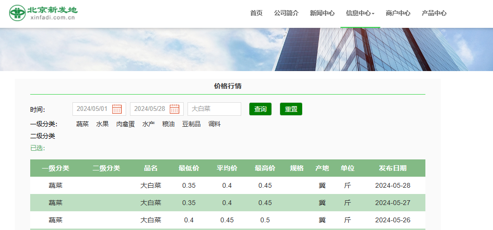The height and width of the screenshot is (230, 493).
Task: Click the 大白菜 product name input
Action: pyautogui.click(x=214, y=109)
